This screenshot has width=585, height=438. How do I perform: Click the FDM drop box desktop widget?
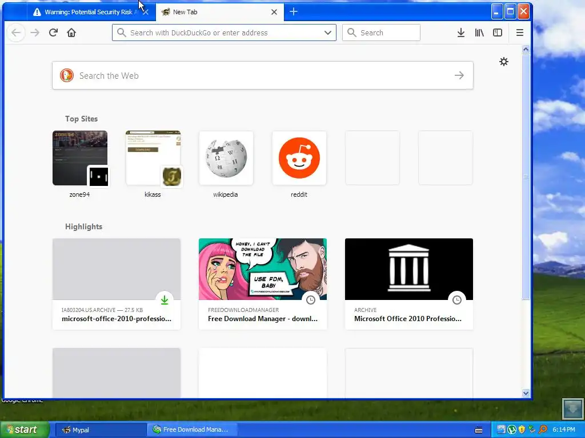tap(572, 408)
